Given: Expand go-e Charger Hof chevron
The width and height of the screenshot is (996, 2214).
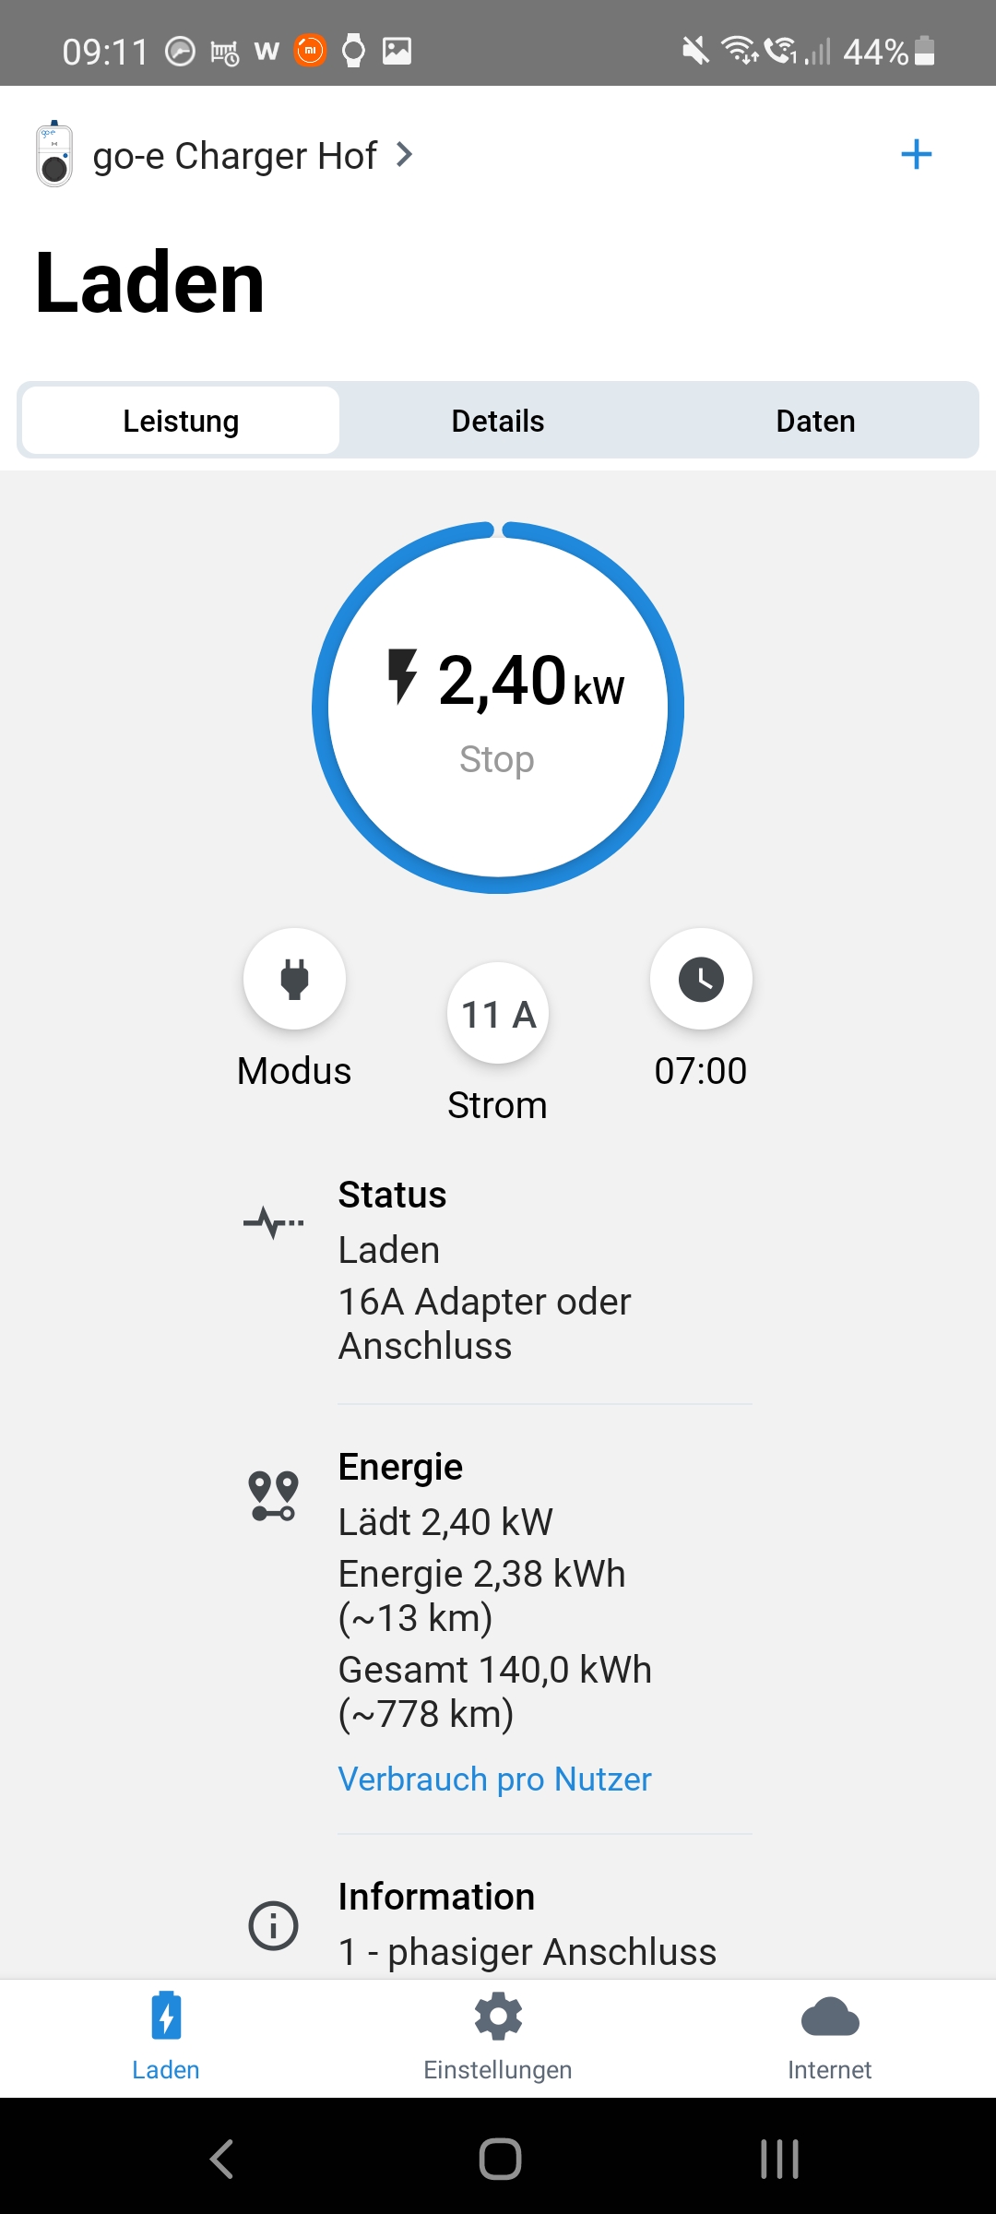Looking at the screenshot, I should (x=404, y=155).
